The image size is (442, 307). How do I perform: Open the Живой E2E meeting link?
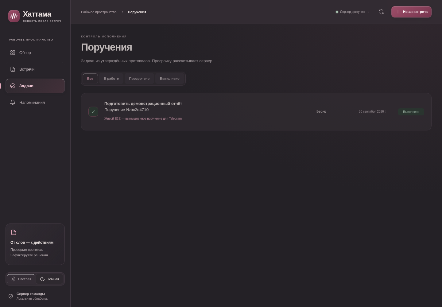click(143, 119)
